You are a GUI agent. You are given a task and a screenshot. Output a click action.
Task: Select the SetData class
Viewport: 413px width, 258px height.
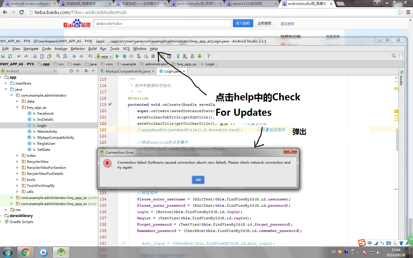[44, 150]
